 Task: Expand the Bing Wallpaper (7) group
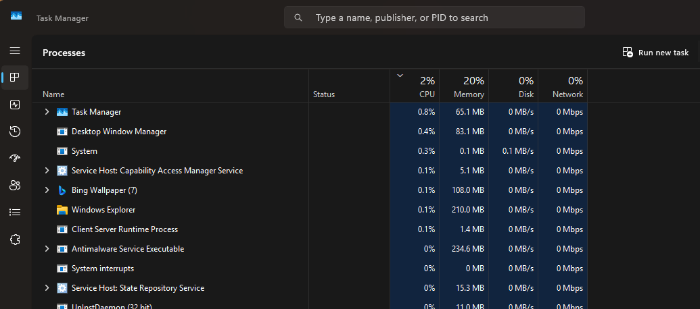47,190
